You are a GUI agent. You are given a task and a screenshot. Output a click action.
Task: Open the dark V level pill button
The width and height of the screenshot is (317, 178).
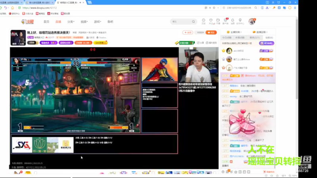click(x=33, y=43)
